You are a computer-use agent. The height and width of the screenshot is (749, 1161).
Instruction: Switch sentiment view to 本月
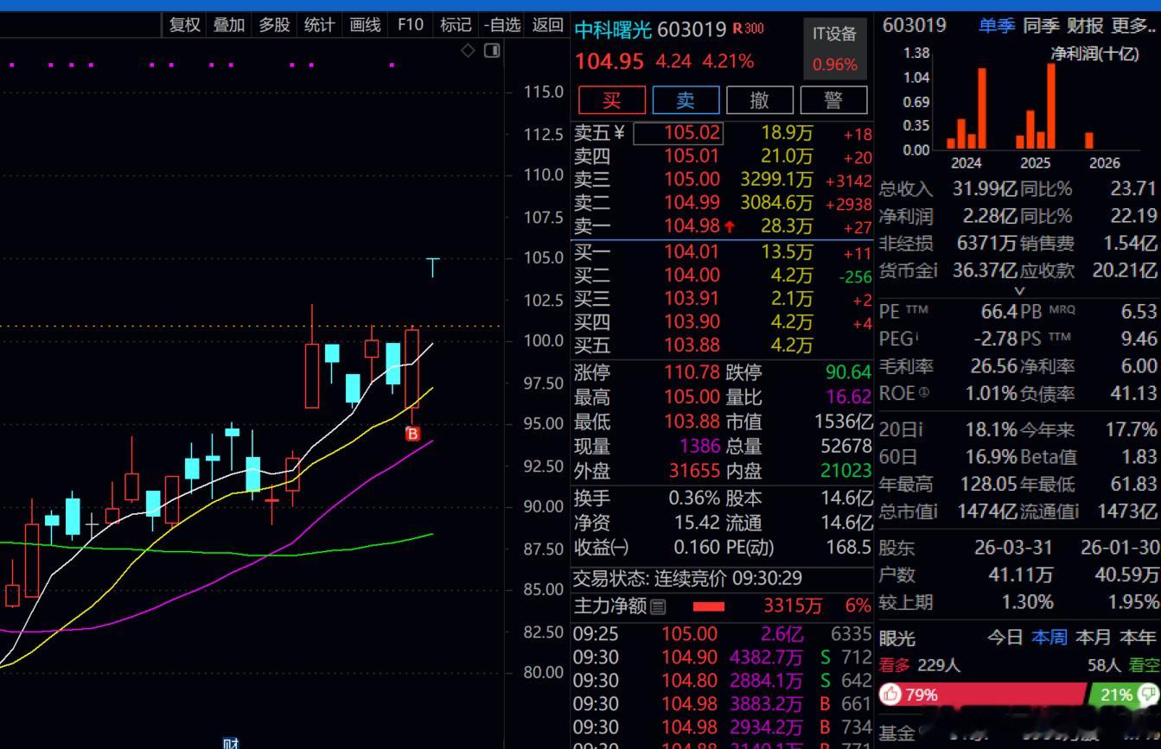pos(1094,638)
